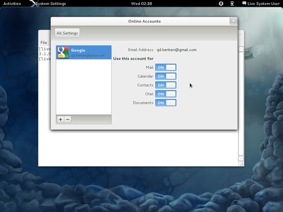
Task: Click the Google logo icon in account list
Action: 63,52
